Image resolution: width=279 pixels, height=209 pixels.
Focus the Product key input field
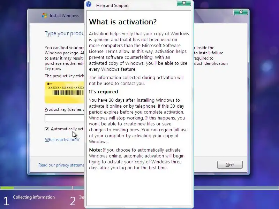(65, 118)
